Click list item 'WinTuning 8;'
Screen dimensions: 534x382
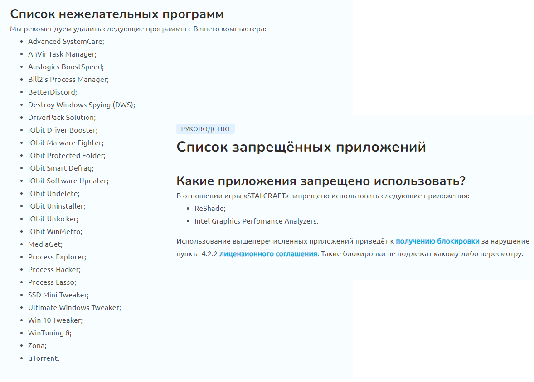click(50, 333)
